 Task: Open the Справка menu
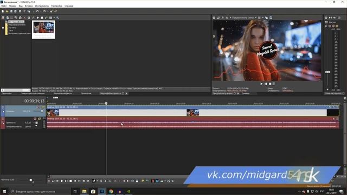point(69,6)
